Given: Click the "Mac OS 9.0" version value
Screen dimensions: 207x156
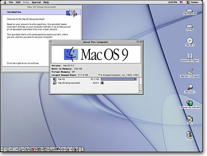Looking at the screenshot, I should pyautogui.click(x=69, y=65).
